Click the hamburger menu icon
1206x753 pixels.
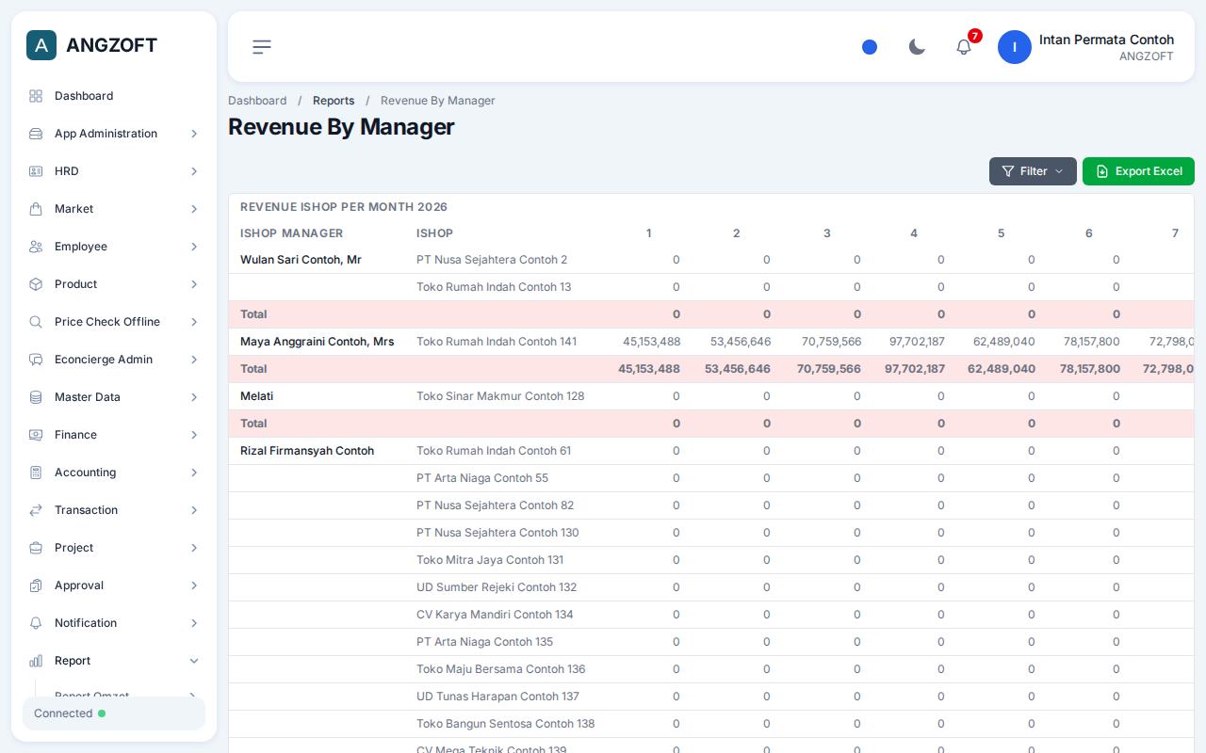(x=262, y=47)
